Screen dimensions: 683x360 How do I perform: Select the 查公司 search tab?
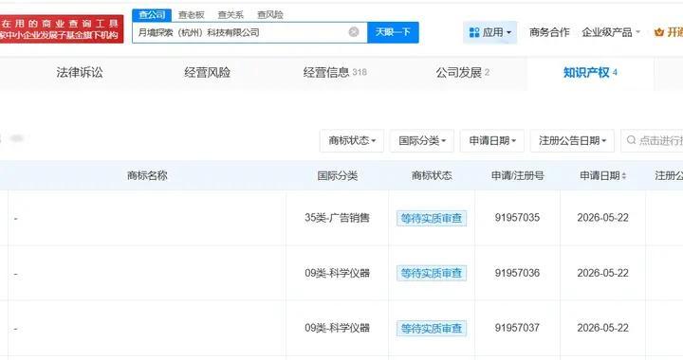[x=152, y=15]
